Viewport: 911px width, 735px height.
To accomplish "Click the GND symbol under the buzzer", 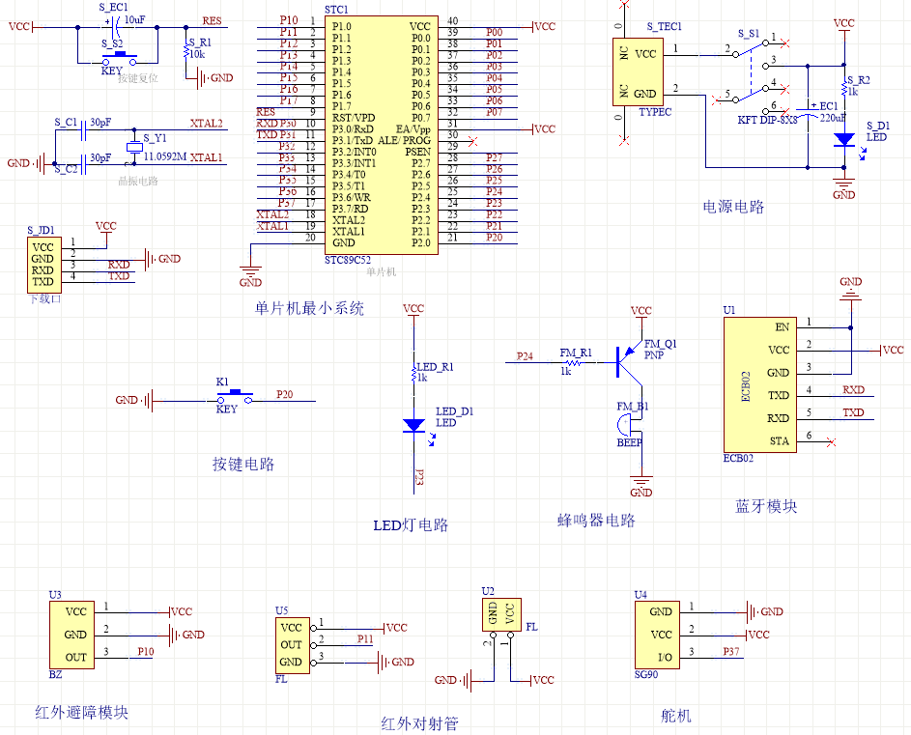I will coord(641,487).
